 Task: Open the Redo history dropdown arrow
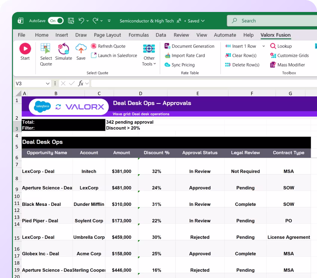(101, 21)
